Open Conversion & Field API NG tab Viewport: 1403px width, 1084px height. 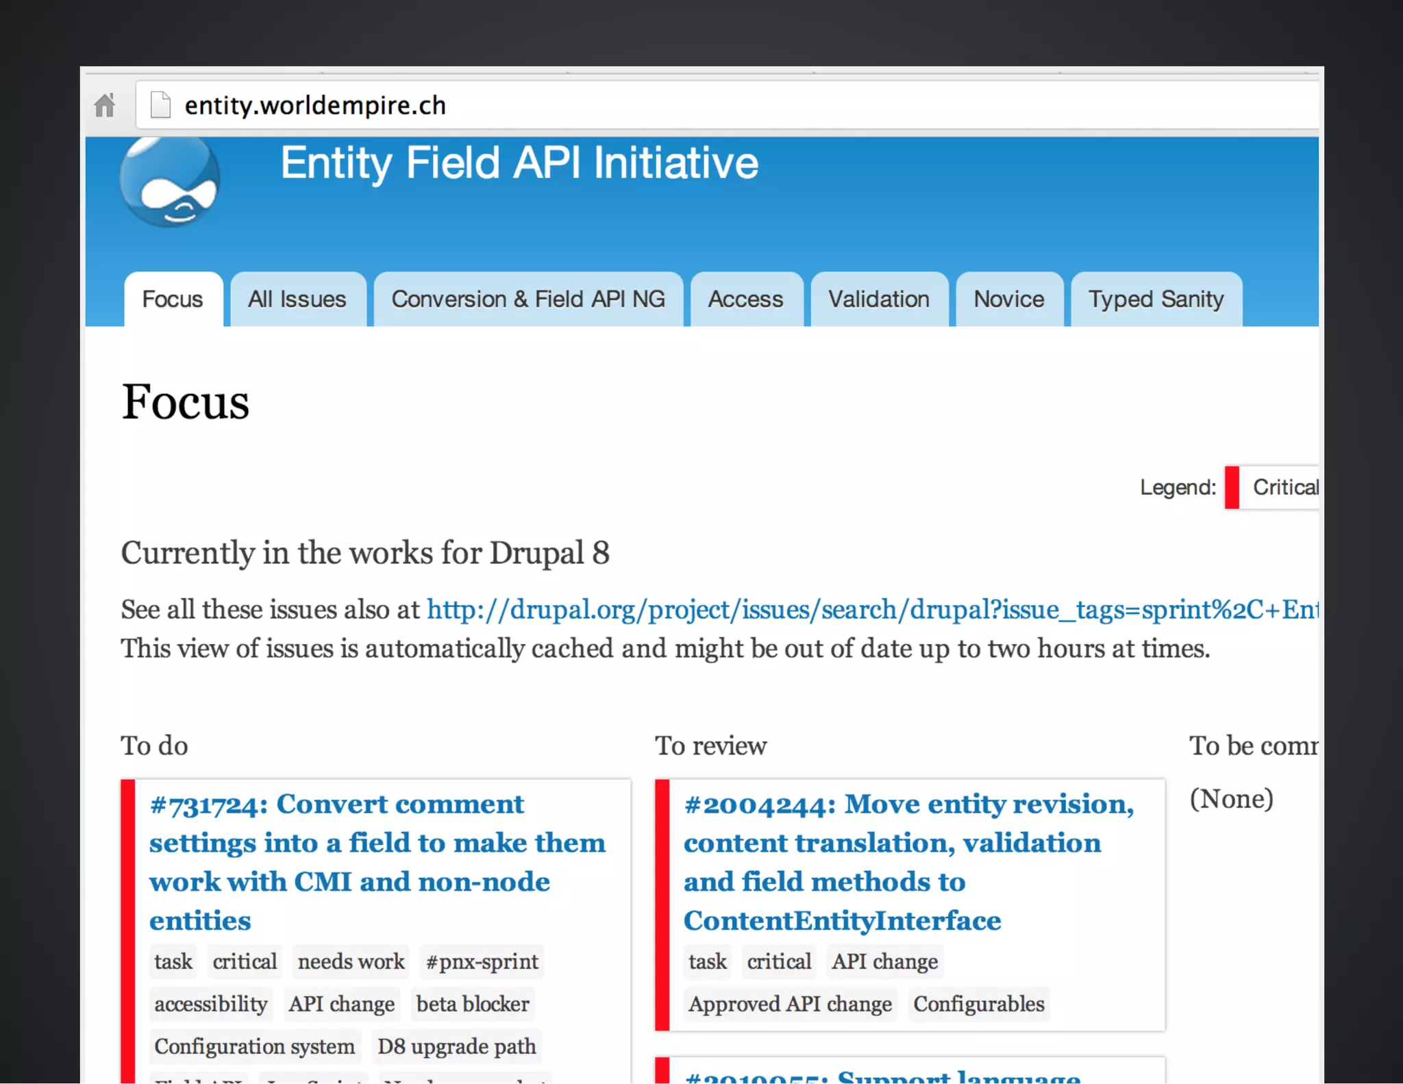tap(527, 299)
